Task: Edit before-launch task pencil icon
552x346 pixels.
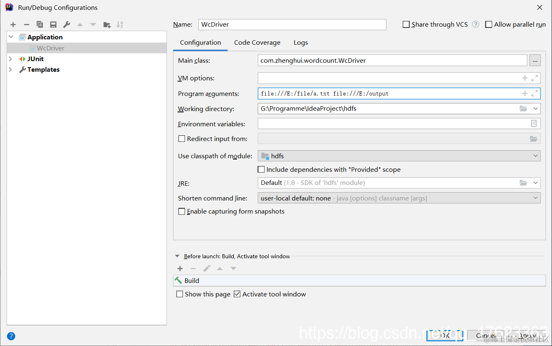Action: point(207,269)
